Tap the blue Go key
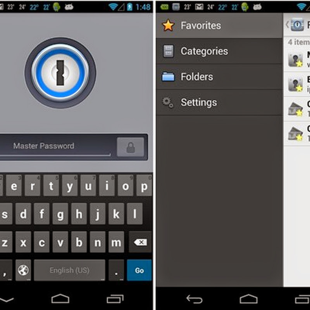310x310 pixels. pos(139,270)
